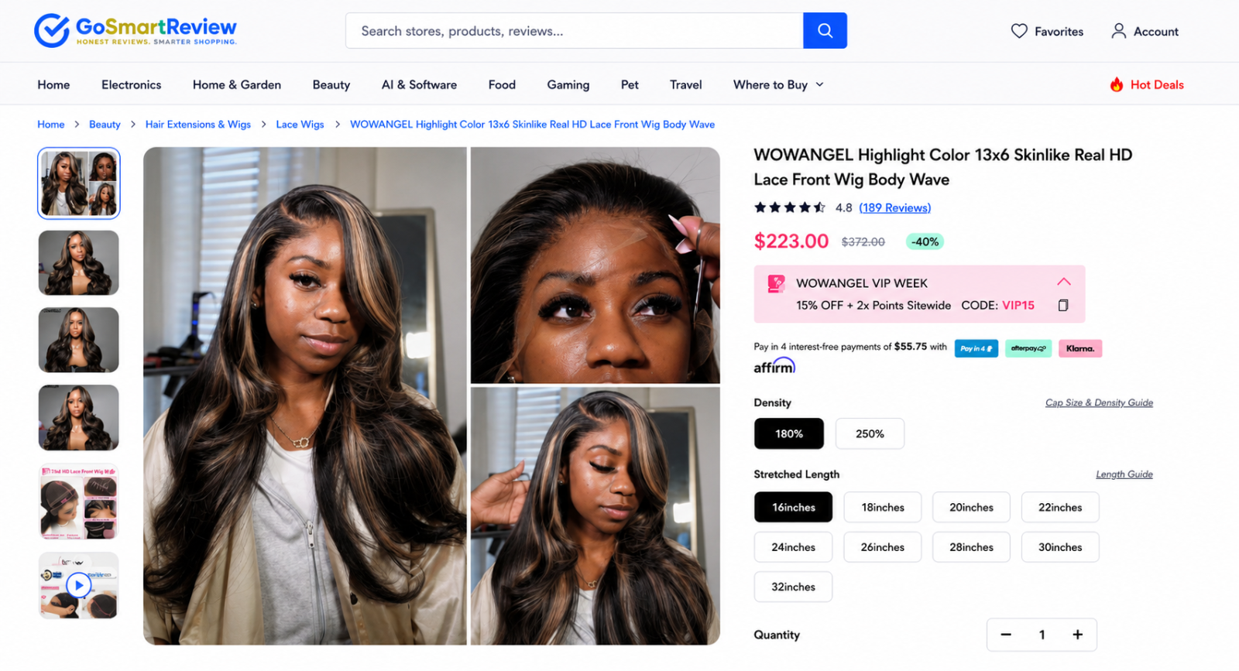This screenshot has width=1239, height=671.
Task: Select the first collage product thumbnail
Action: tap(79, 183)
